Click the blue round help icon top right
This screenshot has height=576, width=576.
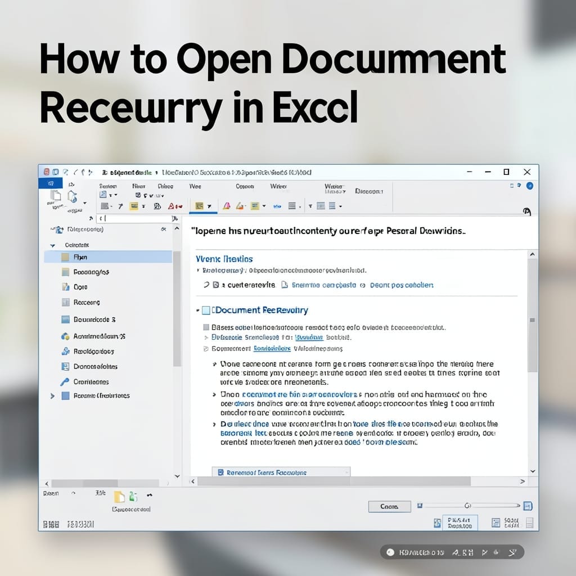coord(530,186)
